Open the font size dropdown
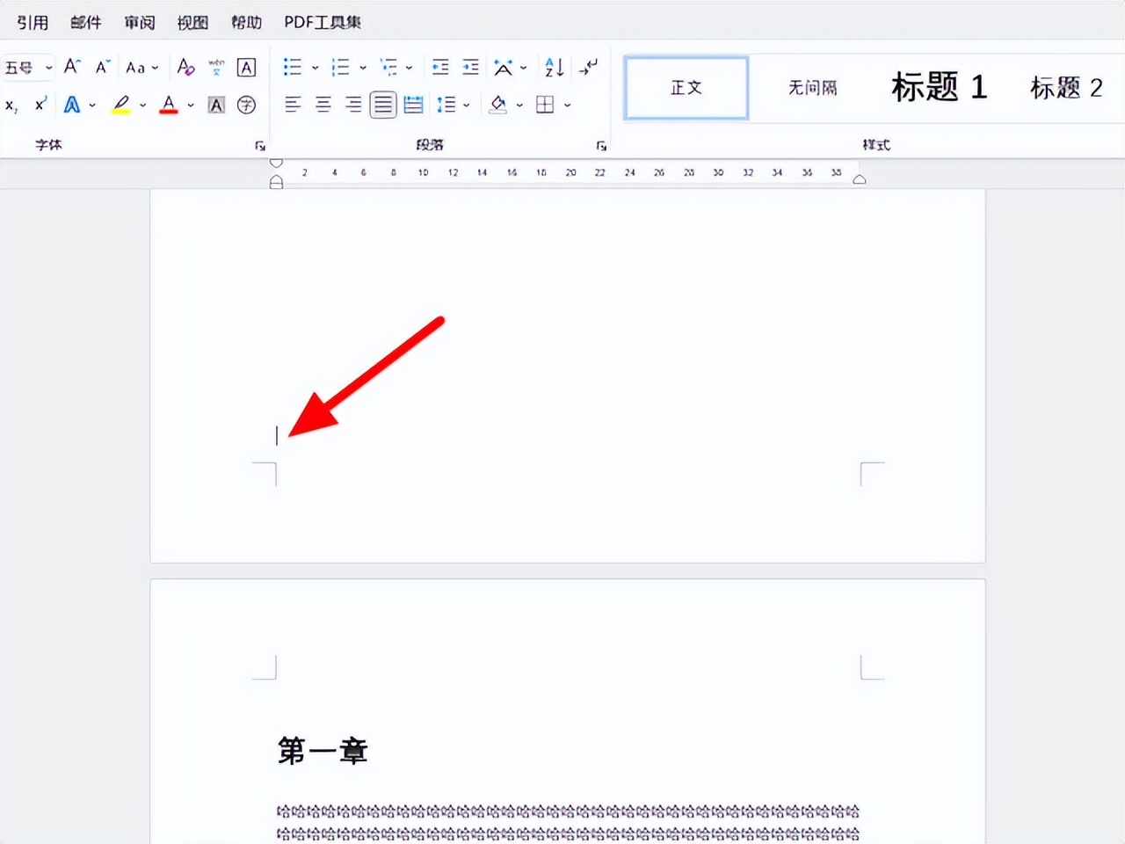Screen dimensions: 1125x844 click(x=48, y=67)
